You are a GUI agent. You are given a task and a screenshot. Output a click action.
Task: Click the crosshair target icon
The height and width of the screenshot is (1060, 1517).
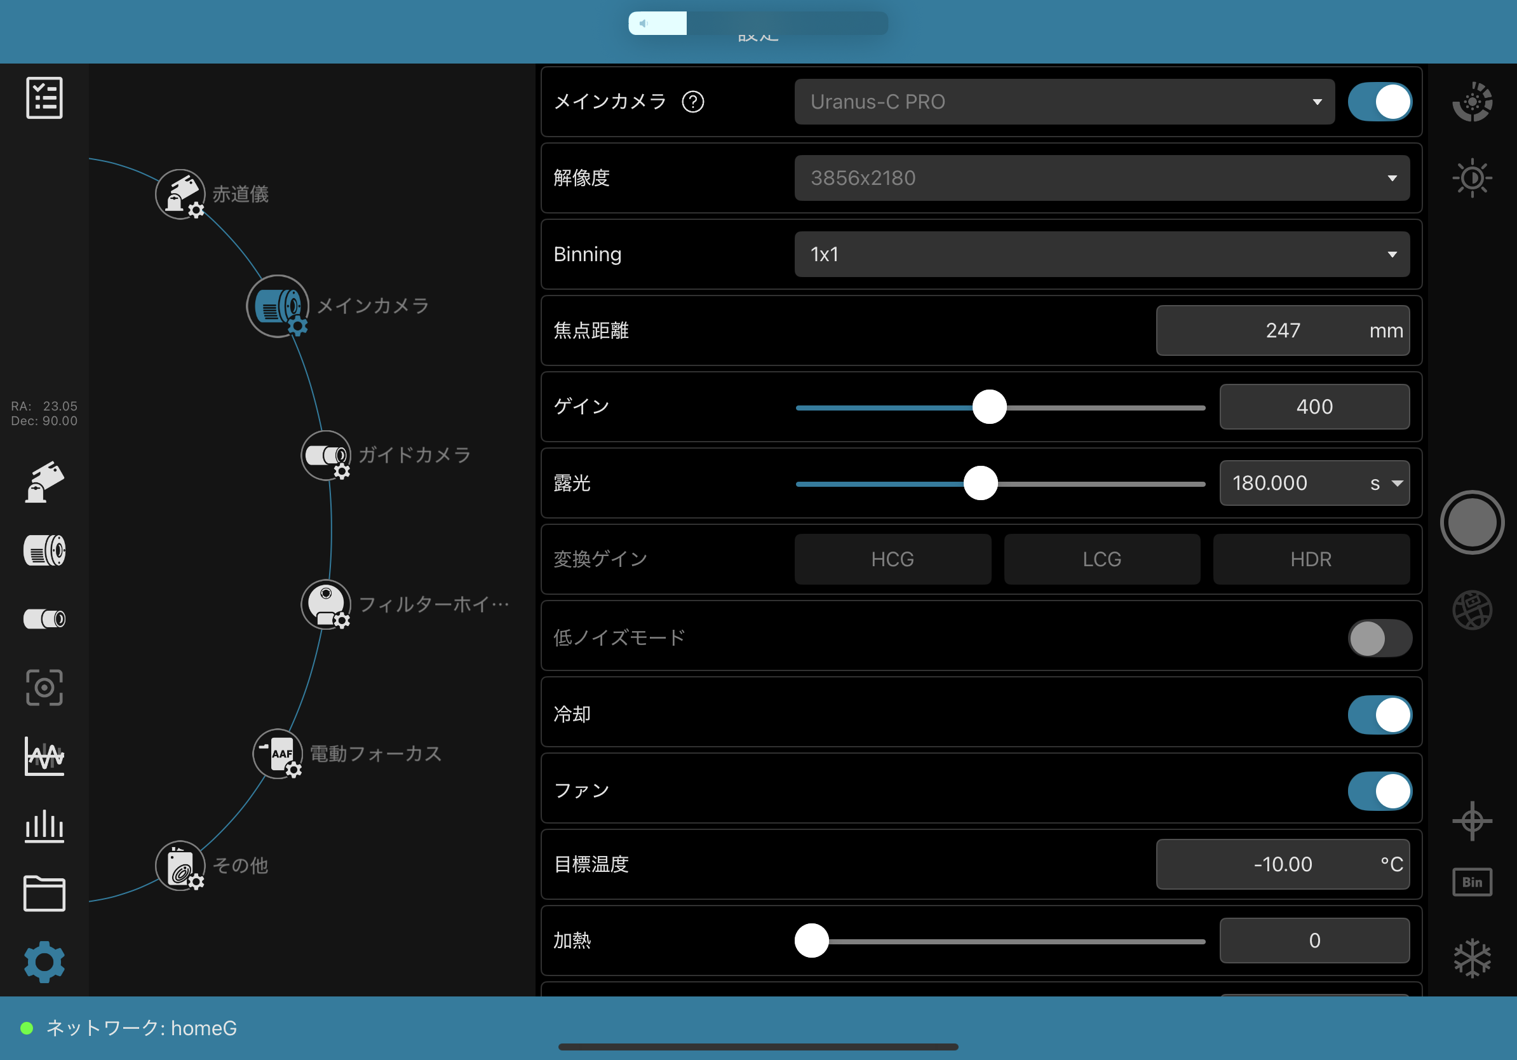(1472, 821)
